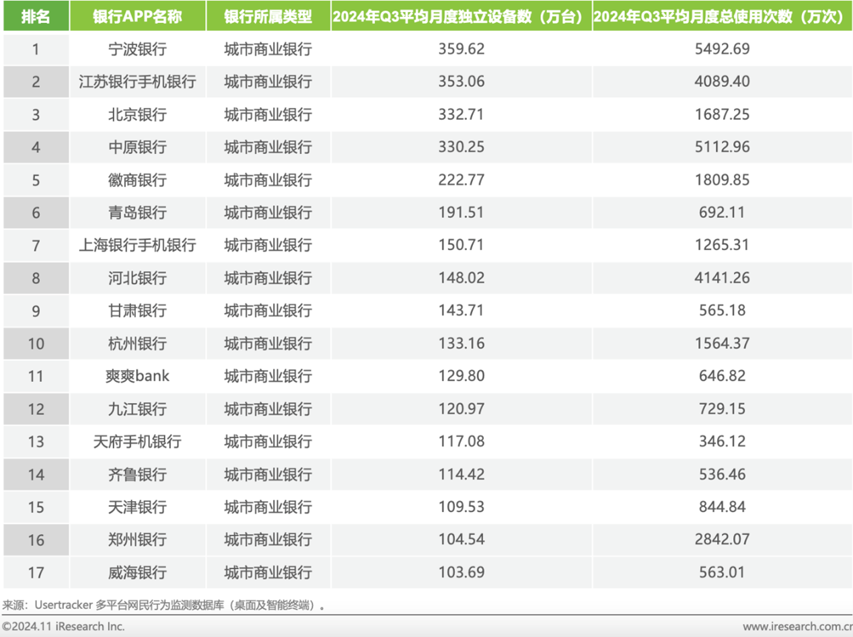Click device count 191.51 for 青岛银行
853x637 pixels.
461,213
